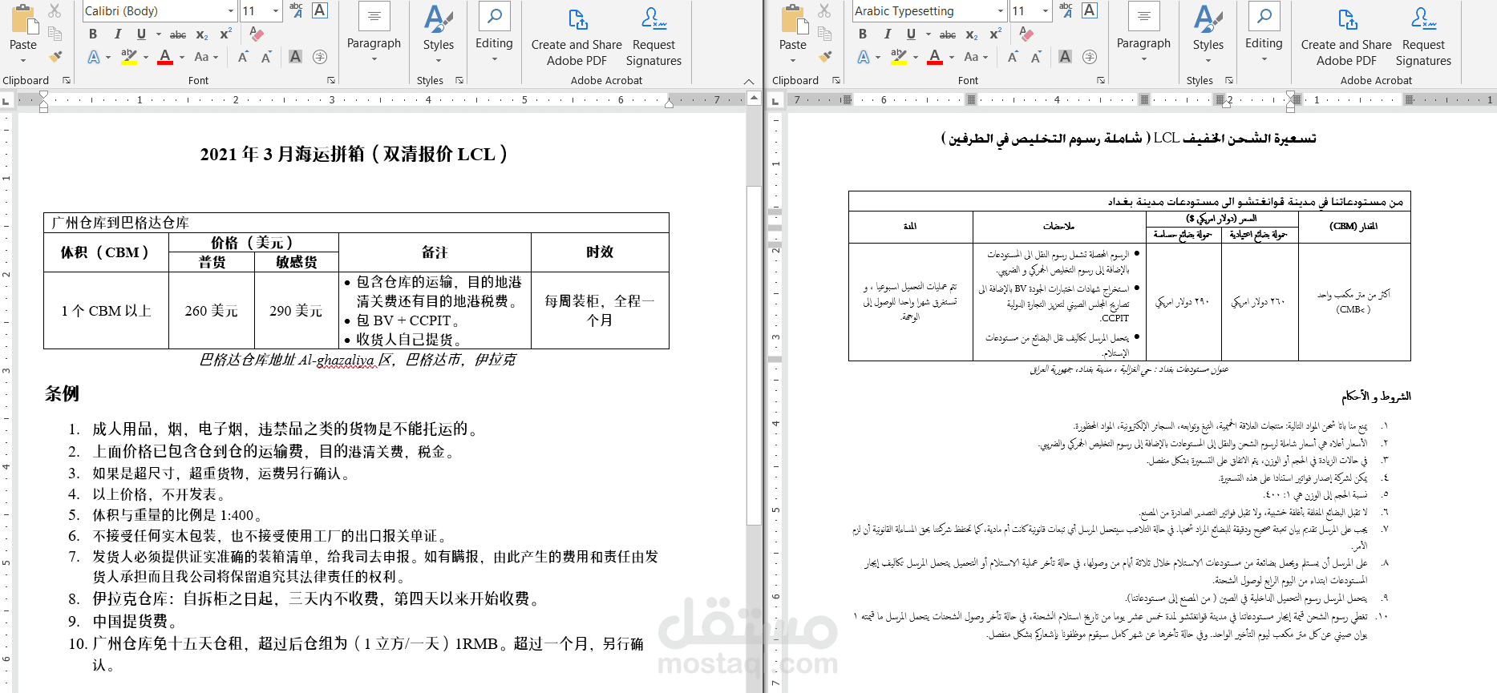The height and width of the screenshot is (693, 1497).
Task: Toggle Italic in the right window
Action: tap(888, 34)
